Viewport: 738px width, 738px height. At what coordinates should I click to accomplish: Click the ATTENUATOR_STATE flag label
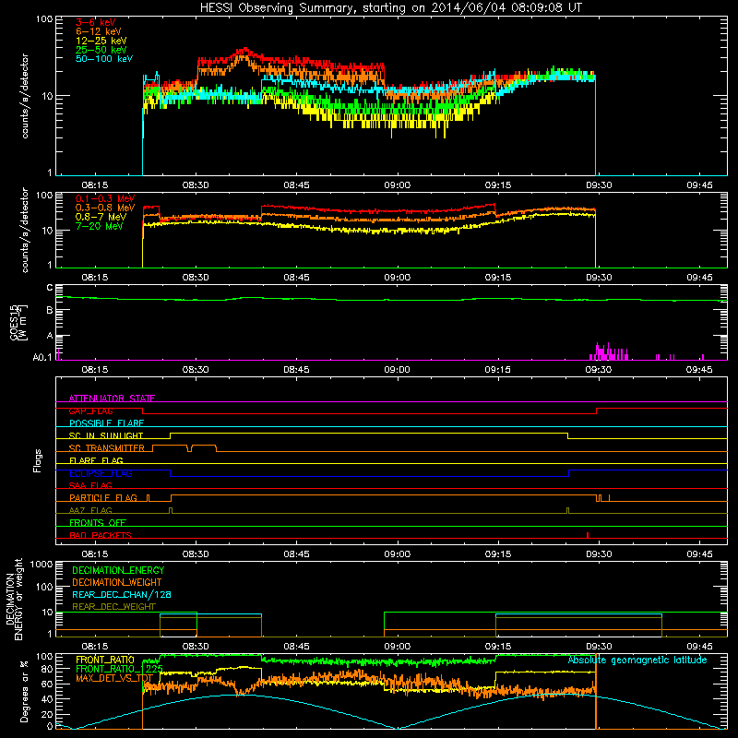[x=112, y=399]
